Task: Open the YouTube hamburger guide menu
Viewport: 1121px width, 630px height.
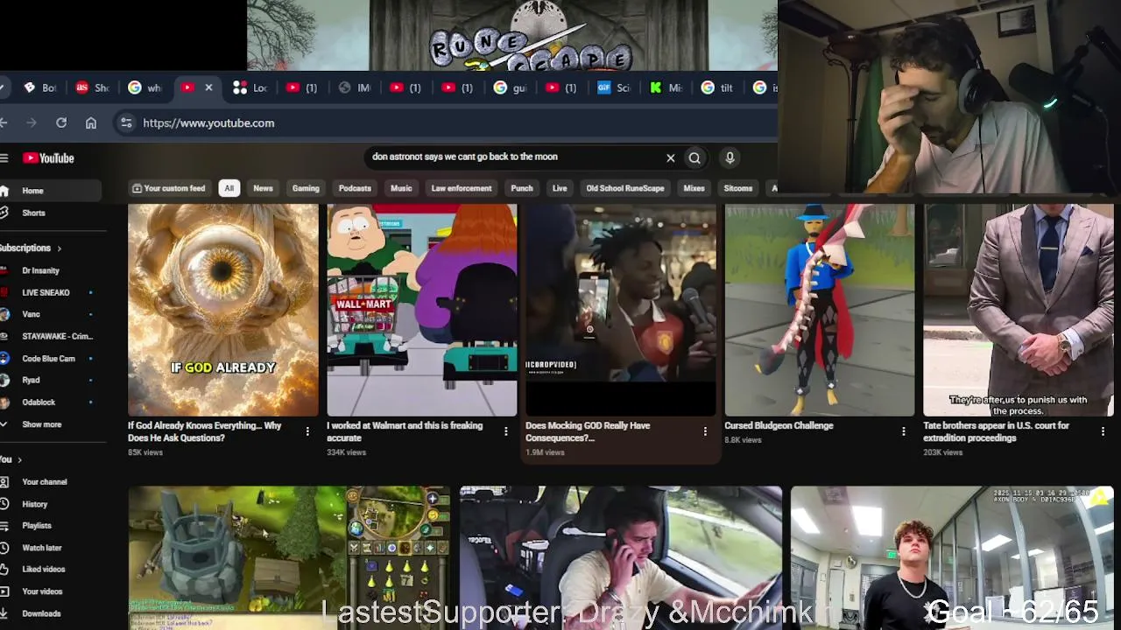Action: coord(4,158)
